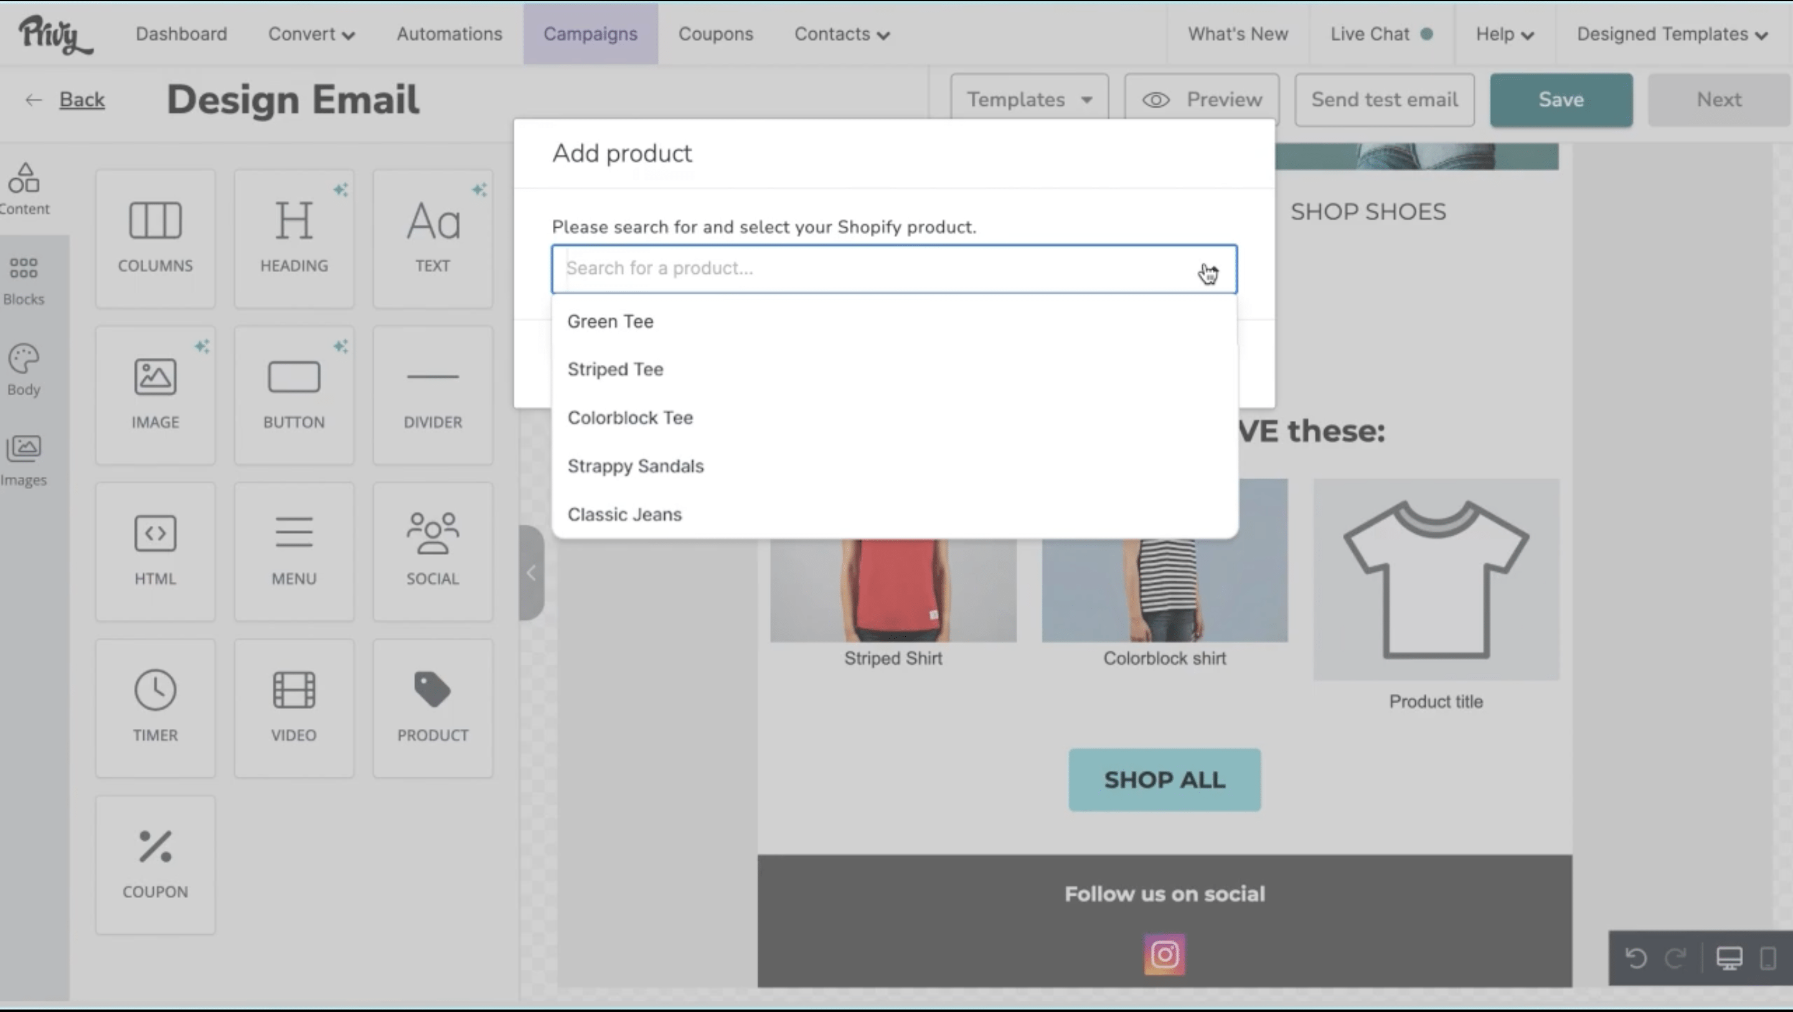
Task: Open the Contacts dropdown menu
Action: [x=842, y=34]
